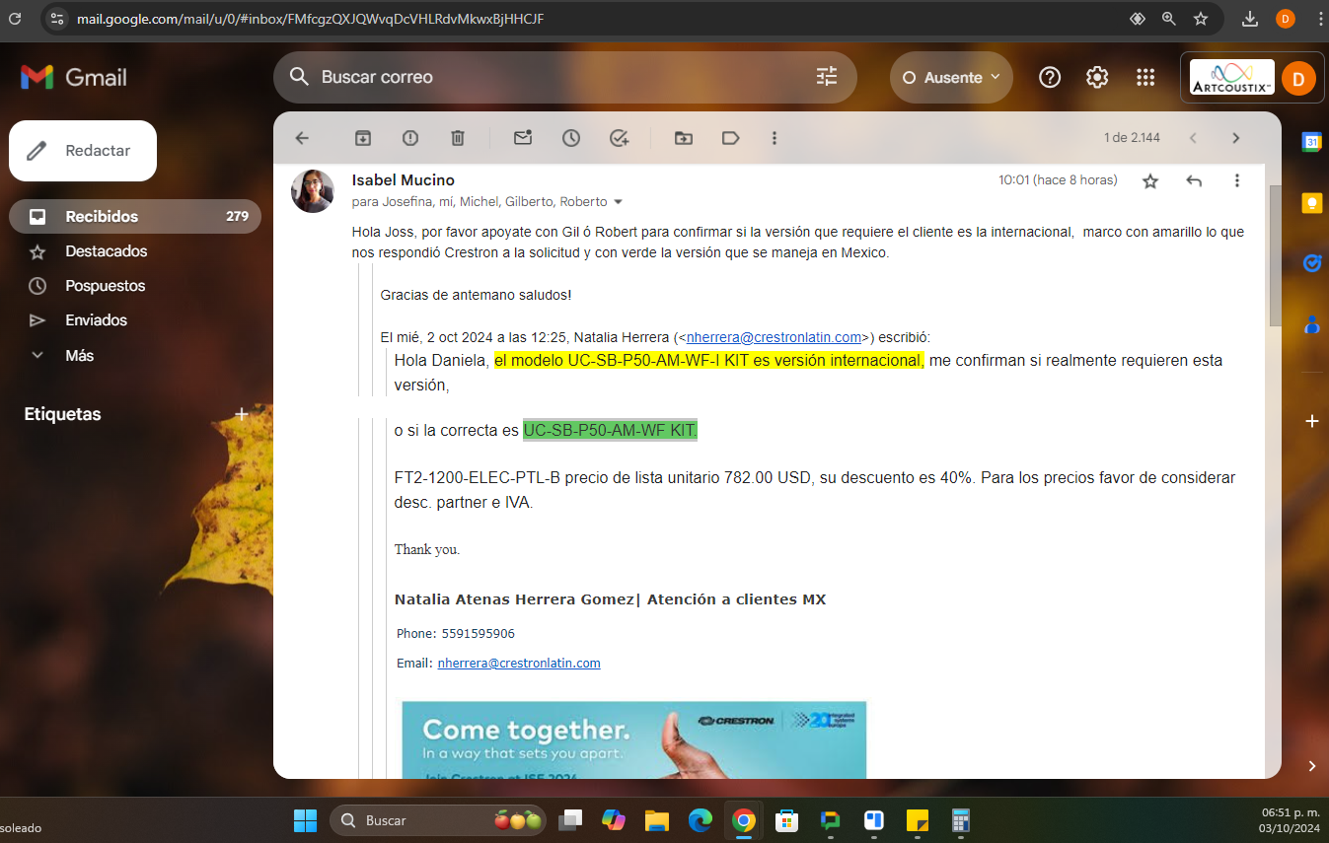Click the nherrera@crestronlatin.com Email signature link
Image resolution: width=1329 pixels, height=843 pixels.
click(519, 664)
